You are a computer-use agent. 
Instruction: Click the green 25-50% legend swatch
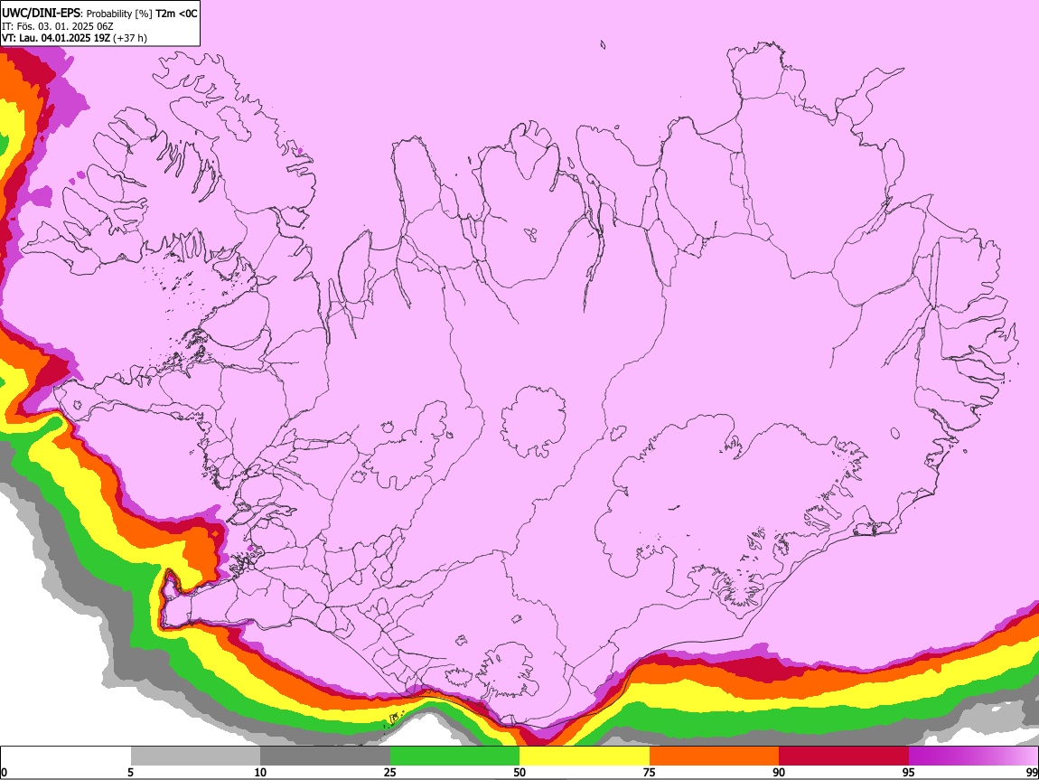[454, 756]
